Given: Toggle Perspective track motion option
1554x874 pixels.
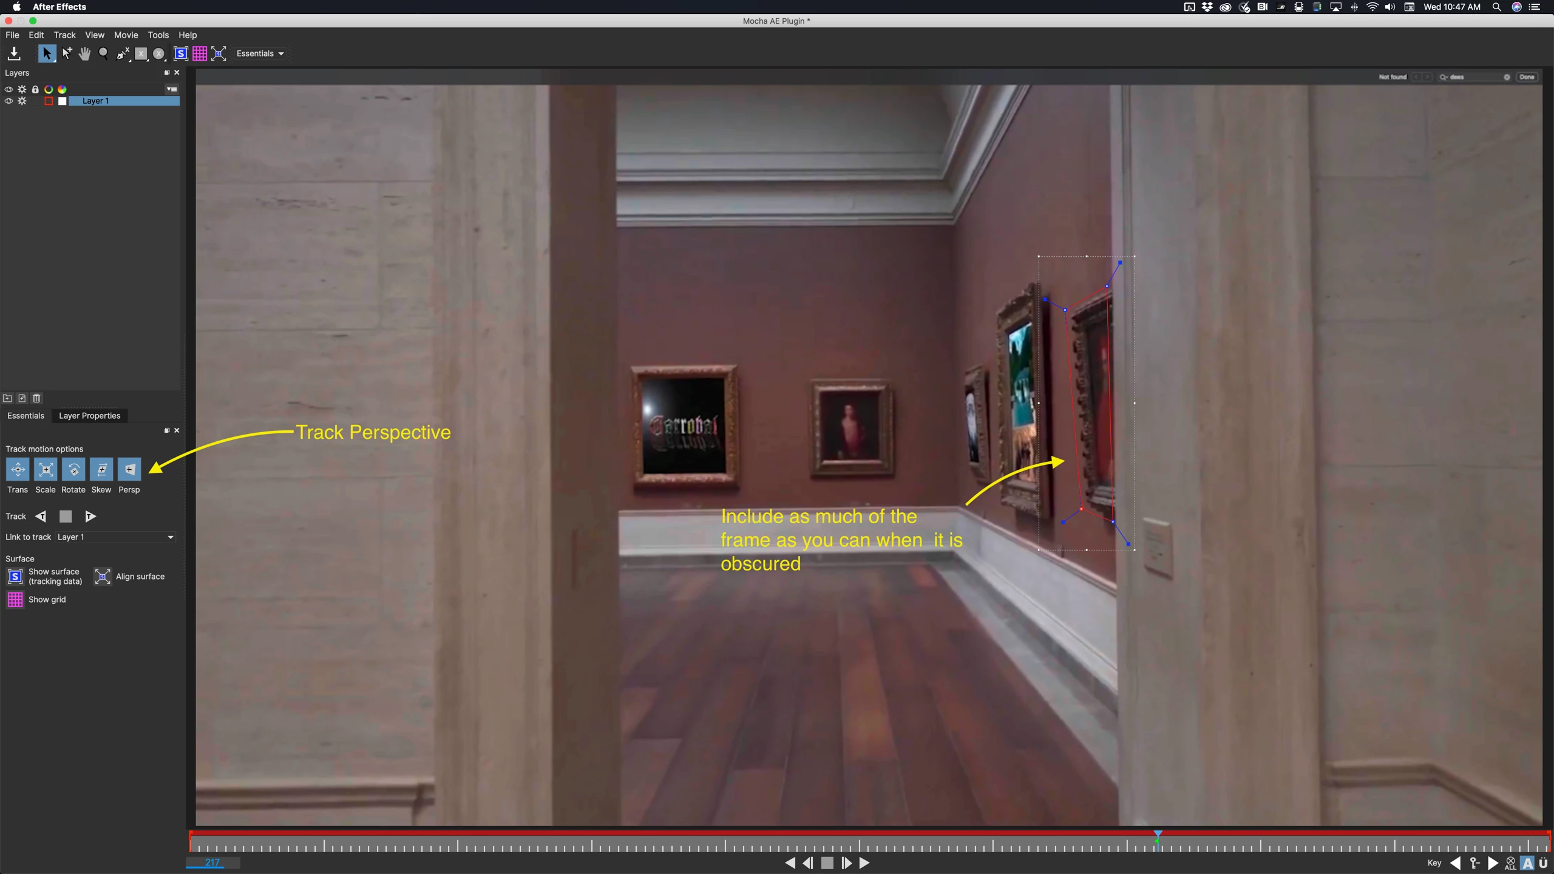Looking at the screenshot, I should click(x=129, y=469).
